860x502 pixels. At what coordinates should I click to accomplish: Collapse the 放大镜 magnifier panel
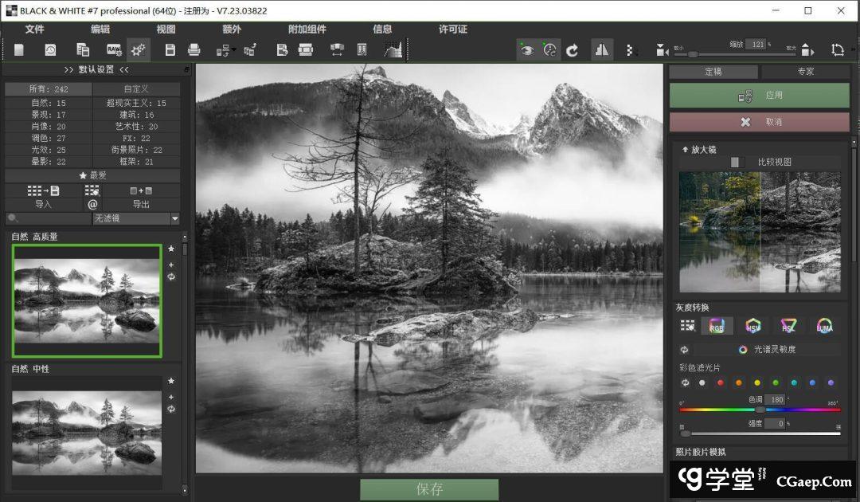(x=686, y=149)
